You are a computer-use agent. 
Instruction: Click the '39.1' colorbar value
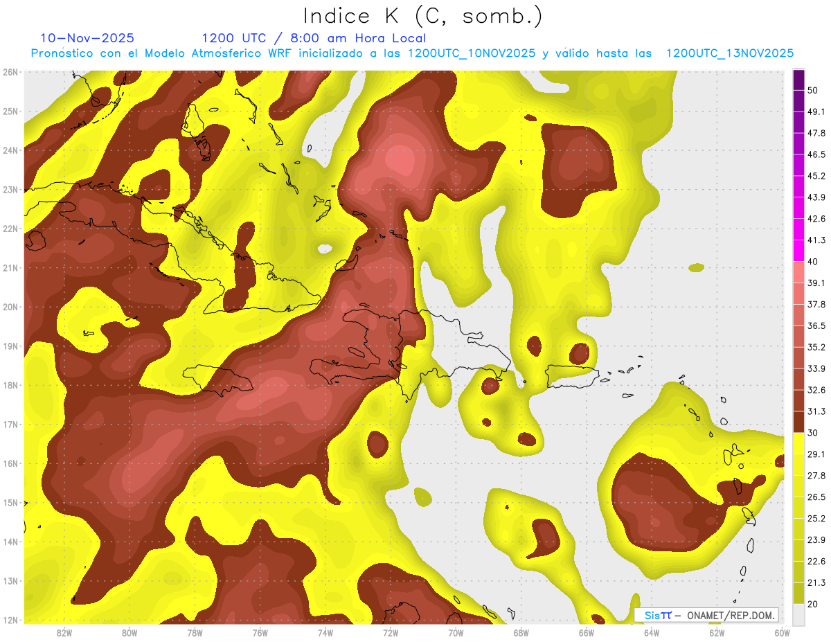[816, 283]
